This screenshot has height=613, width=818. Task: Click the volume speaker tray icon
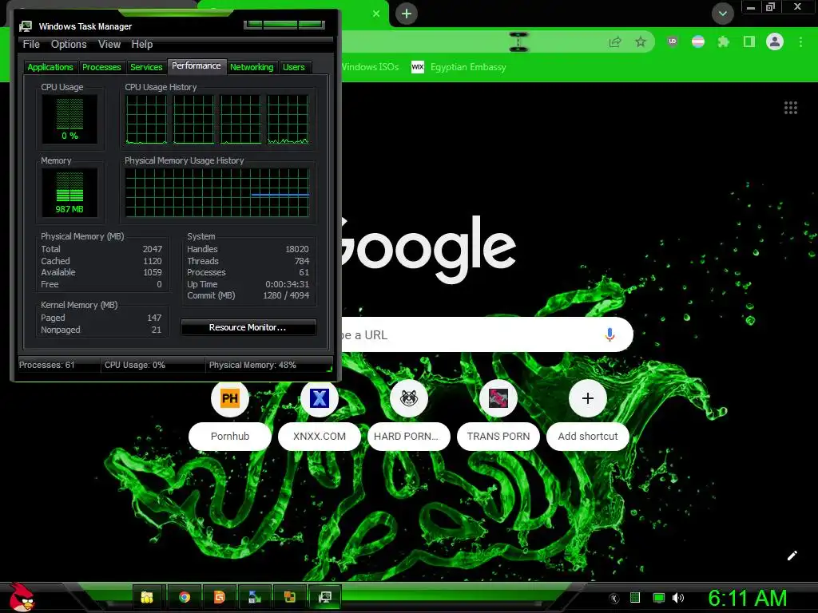click(677, 598)
